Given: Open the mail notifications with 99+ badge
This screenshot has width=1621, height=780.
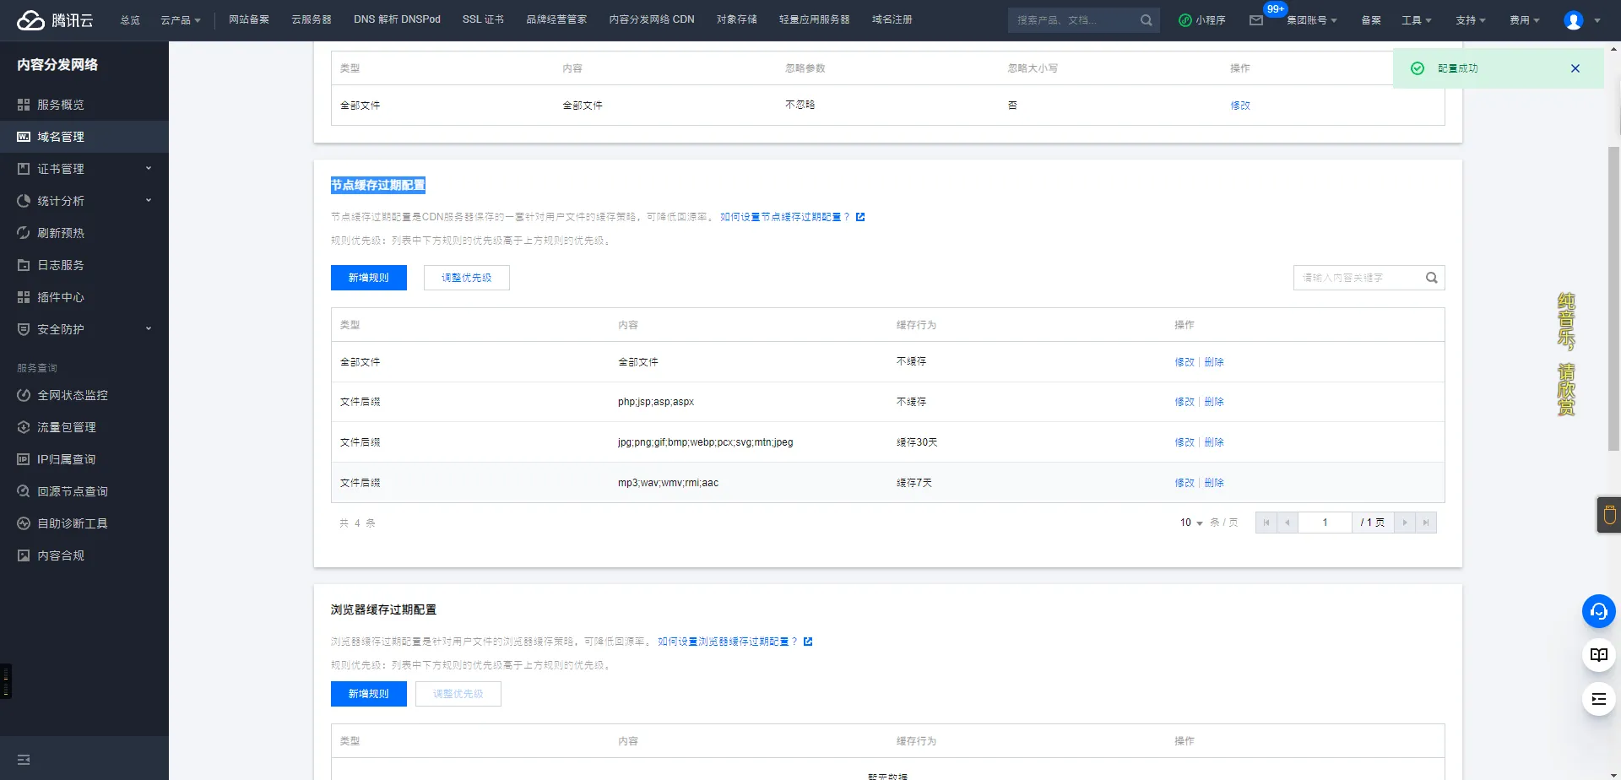Looking at the screenshot, I should pyautogui.click(x=1257, y=21).
